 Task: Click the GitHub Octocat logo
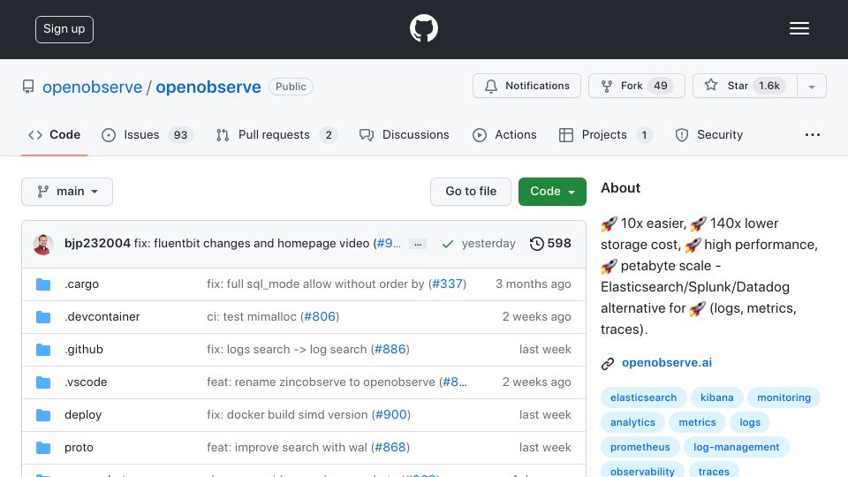click(423, 28)
